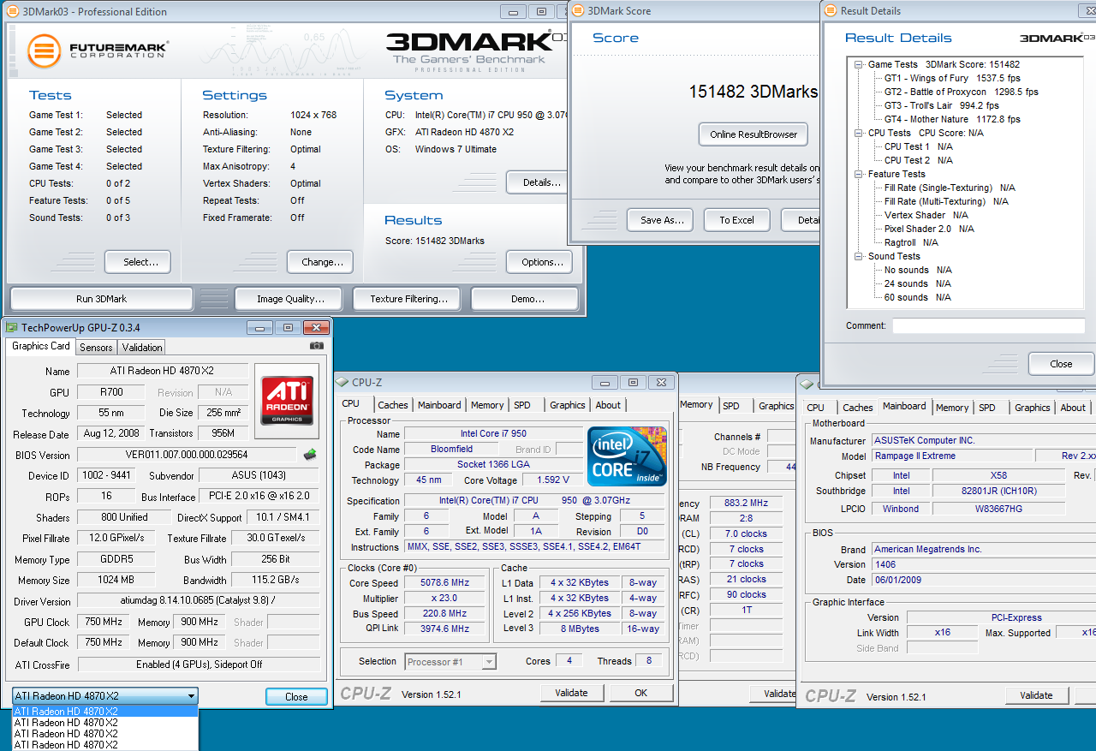1096x751 pixels.
Task: Click Close in the Result Details window
Action: pos(1061,364)
